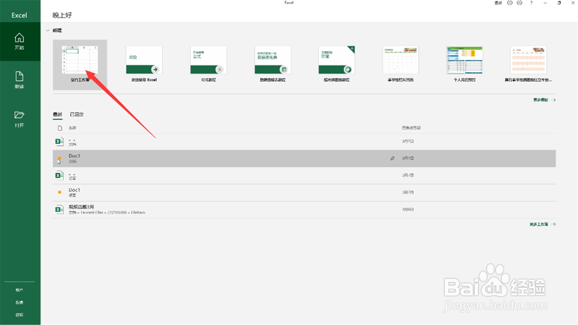The width and height of the screenshot is (578, 325).
Task: Sort by the 已修改日期 column header
Action: pyautogui.click(x=411, y=128)
